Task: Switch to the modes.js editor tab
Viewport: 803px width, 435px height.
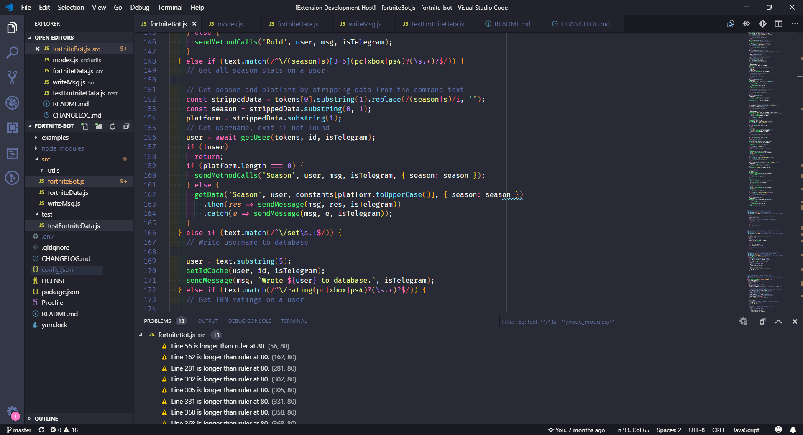Action: point(231,24)
